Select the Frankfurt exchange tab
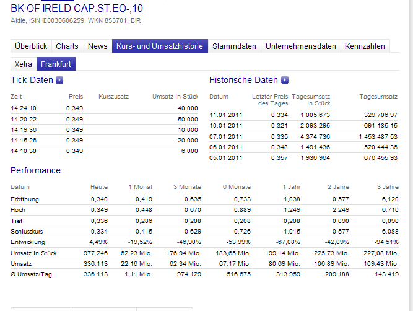 (x=56, y=64)
